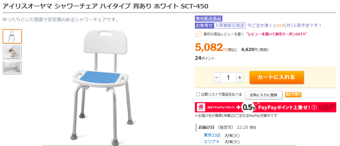Add item with カートに入れる button
340x146 pixels.
coord(277,77)
